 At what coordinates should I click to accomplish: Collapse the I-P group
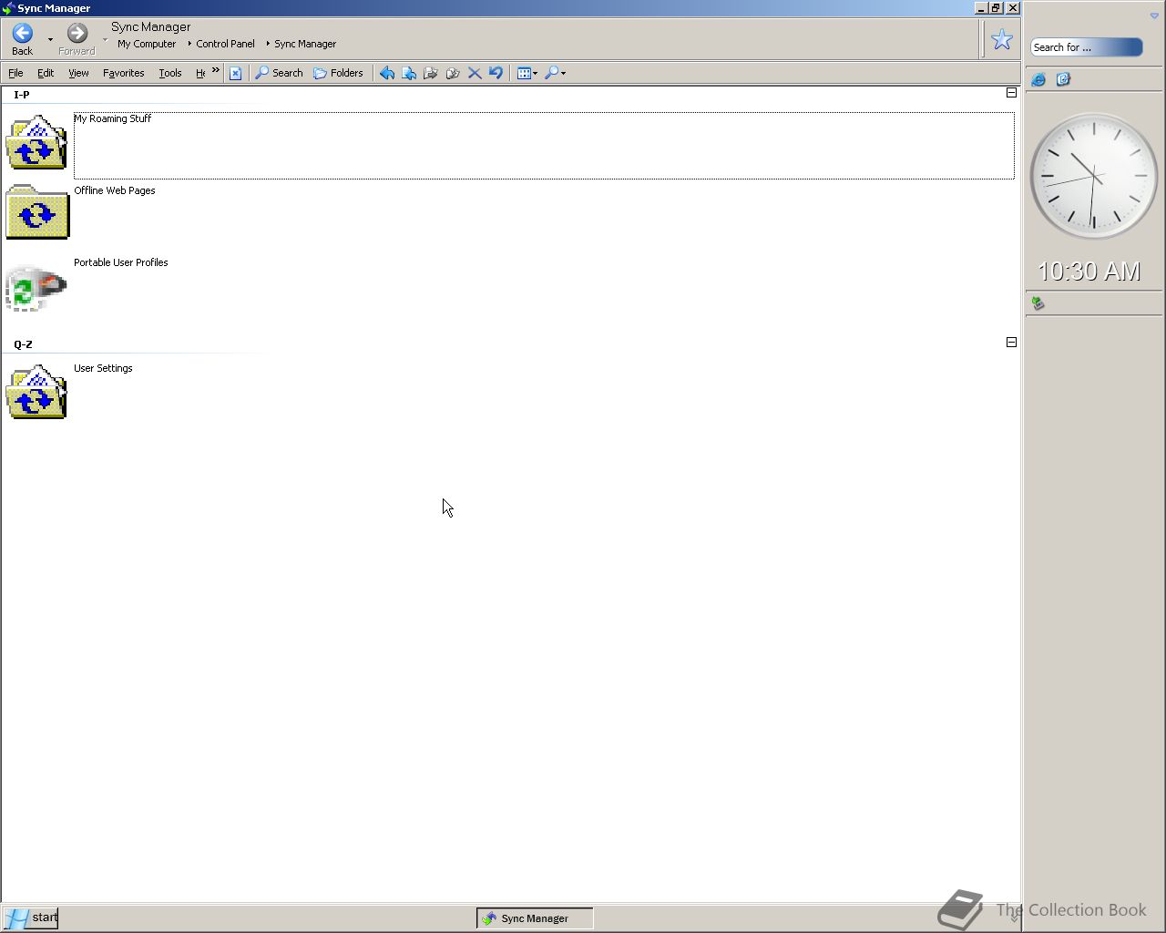[1011, 93]
